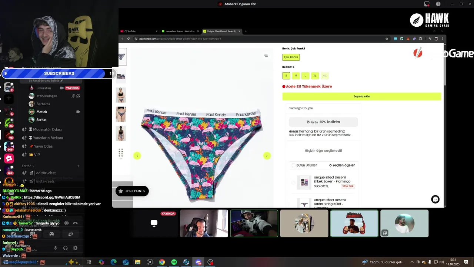Select the boxed set gallery thumbnail
Image resolution: width=474 pixels, height=267 pixels.
click(x=121, y=76)
